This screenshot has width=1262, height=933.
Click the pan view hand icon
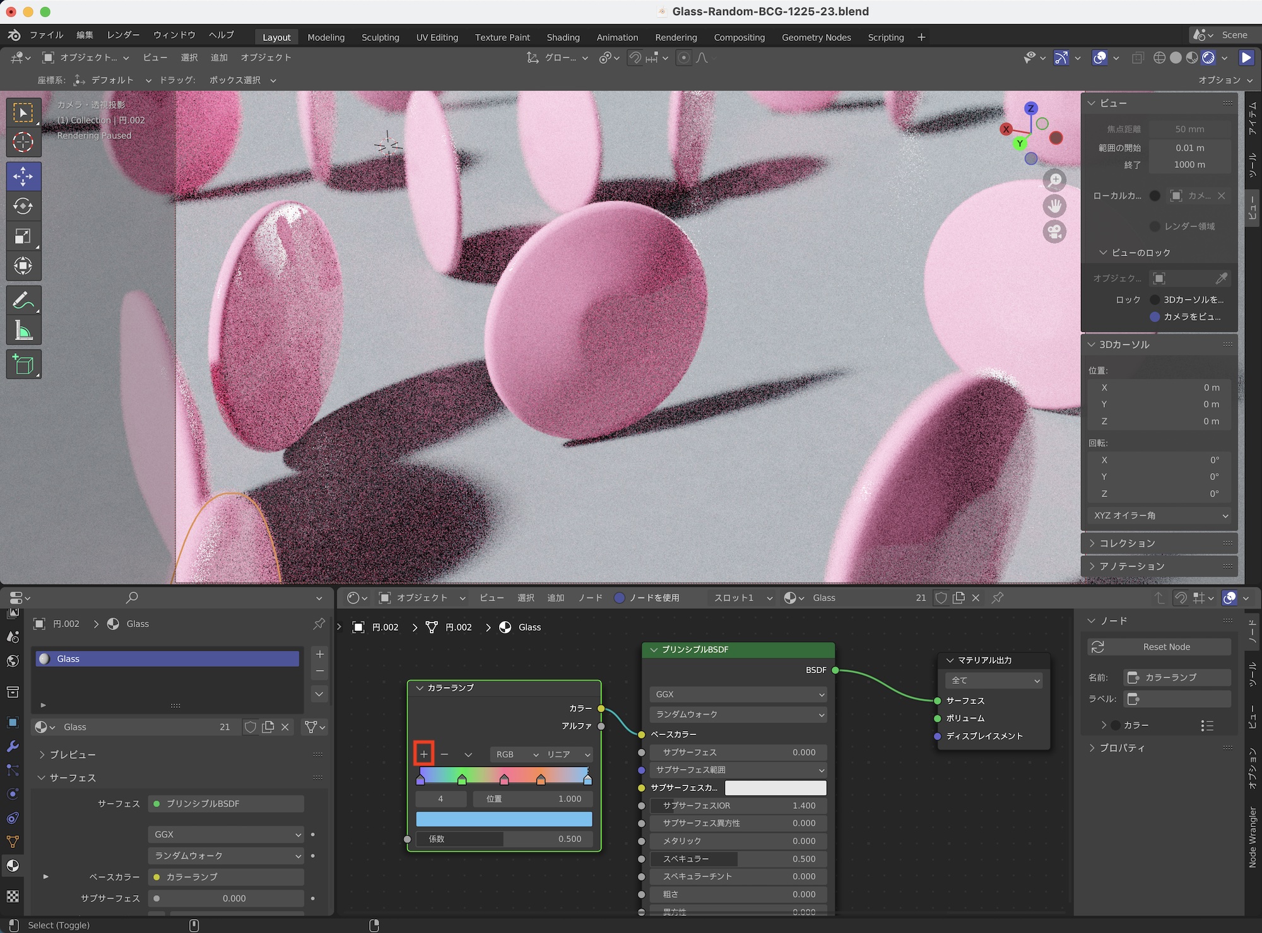tap(1054, 206)
